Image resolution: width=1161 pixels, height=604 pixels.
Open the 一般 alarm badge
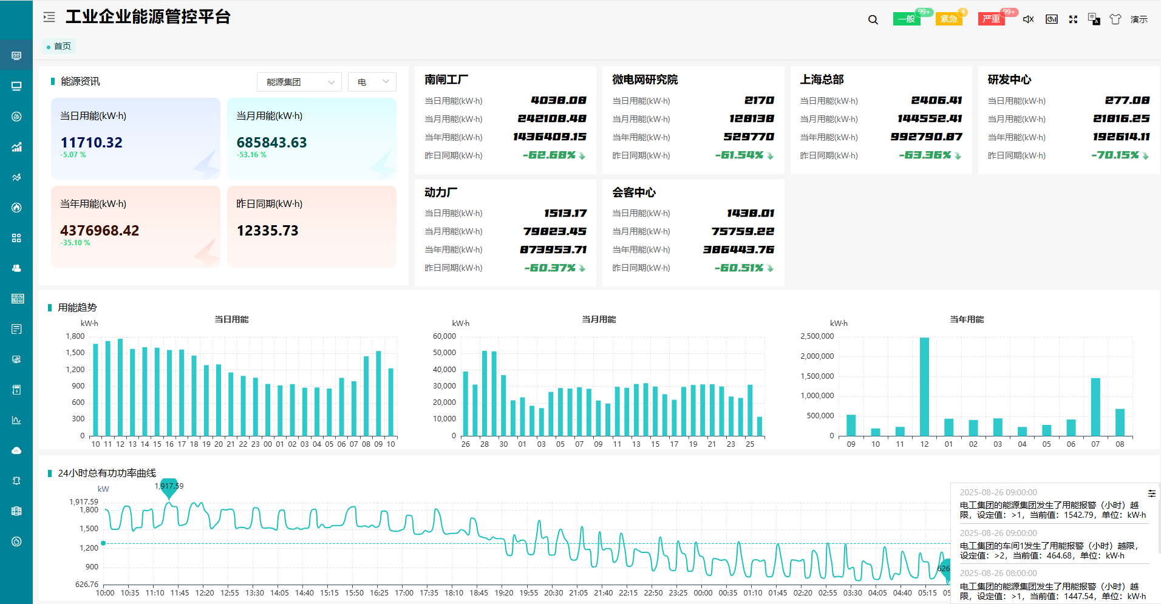(907, 19)
